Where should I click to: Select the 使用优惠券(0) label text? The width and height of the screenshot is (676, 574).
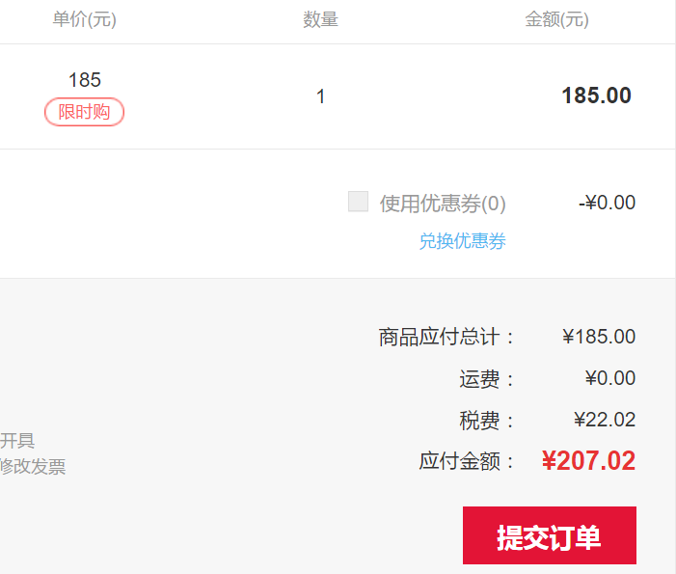tap(443, 204)
